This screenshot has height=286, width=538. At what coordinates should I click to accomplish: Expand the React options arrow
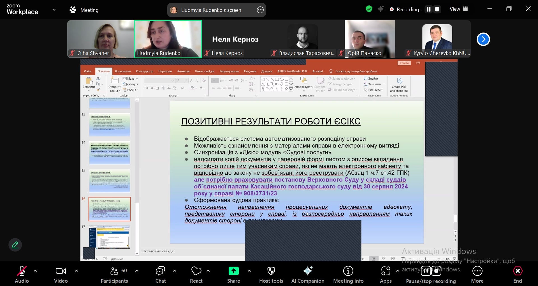(208, 271)
